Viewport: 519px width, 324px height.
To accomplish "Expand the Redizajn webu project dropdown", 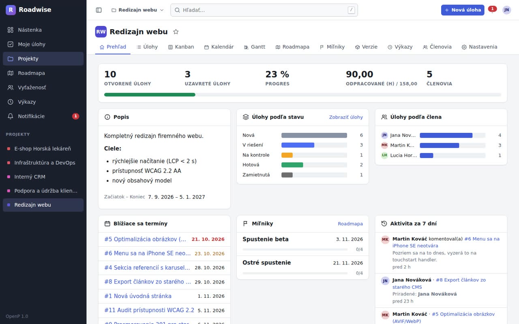I will (x=137, y=10).
